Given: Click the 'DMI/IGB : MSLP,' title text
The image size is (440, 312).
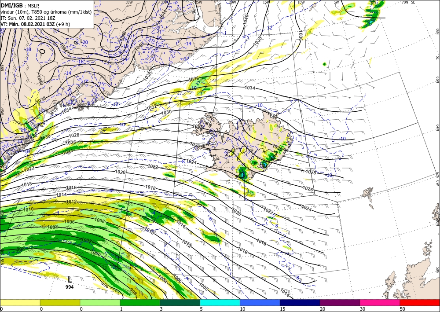Looking at the screenshot, I should (20, 6).
